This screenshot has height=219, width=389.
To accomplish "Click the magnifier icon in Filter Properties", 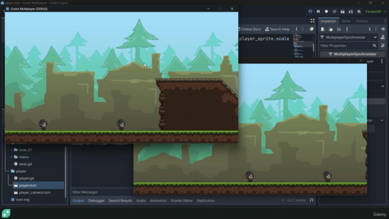I will [374, 46].
